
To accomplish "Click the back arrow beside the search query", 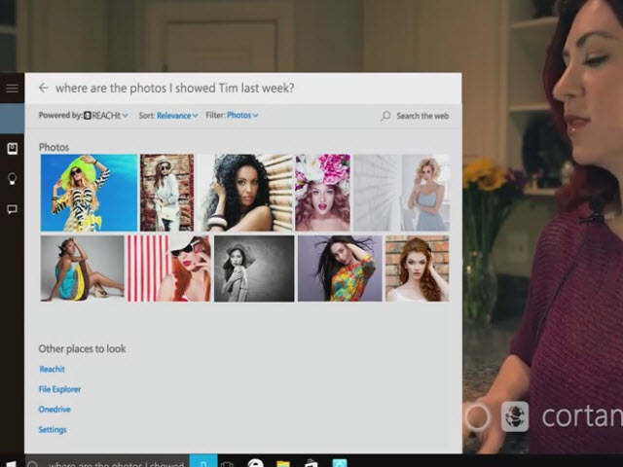I will click(43, 89).
